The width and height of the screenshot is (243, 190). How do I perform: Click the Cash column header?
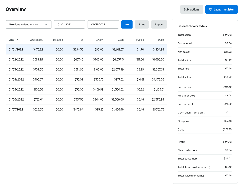[121, 40]
